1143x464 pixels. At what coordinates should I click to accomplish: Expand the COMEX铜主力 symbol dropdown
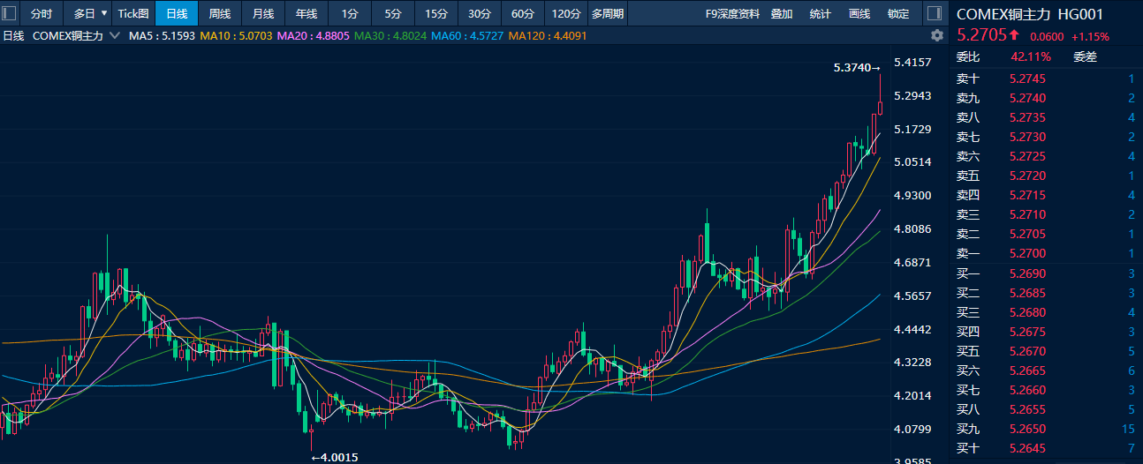[x=114, y=36]
